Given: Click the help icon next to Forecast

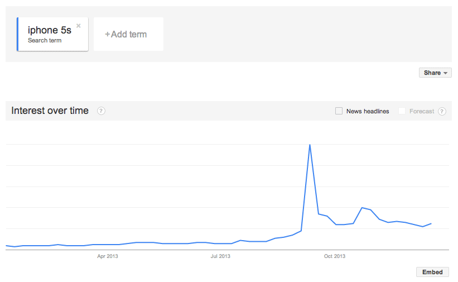Looking at the screenshot, I should (x=442, y=111).
